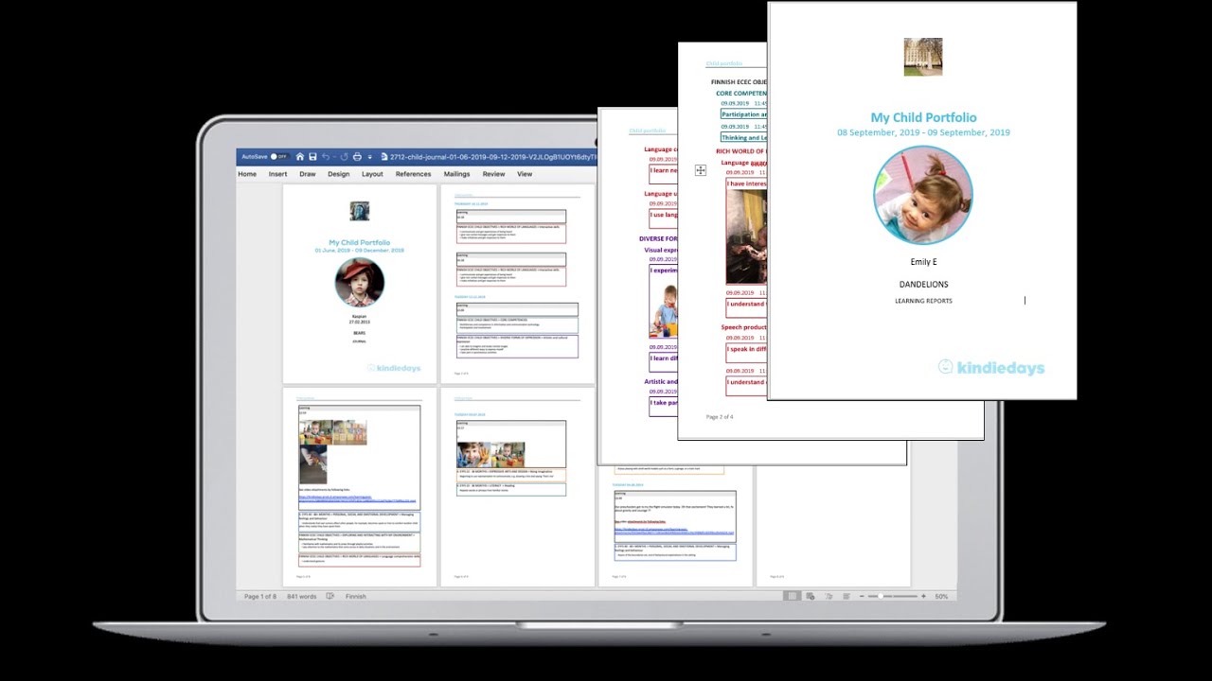Image resolution: width=1212 pixels, height=681 pixels.
Task: Open the View ribbon tab
Action: [x=525, y=174]
